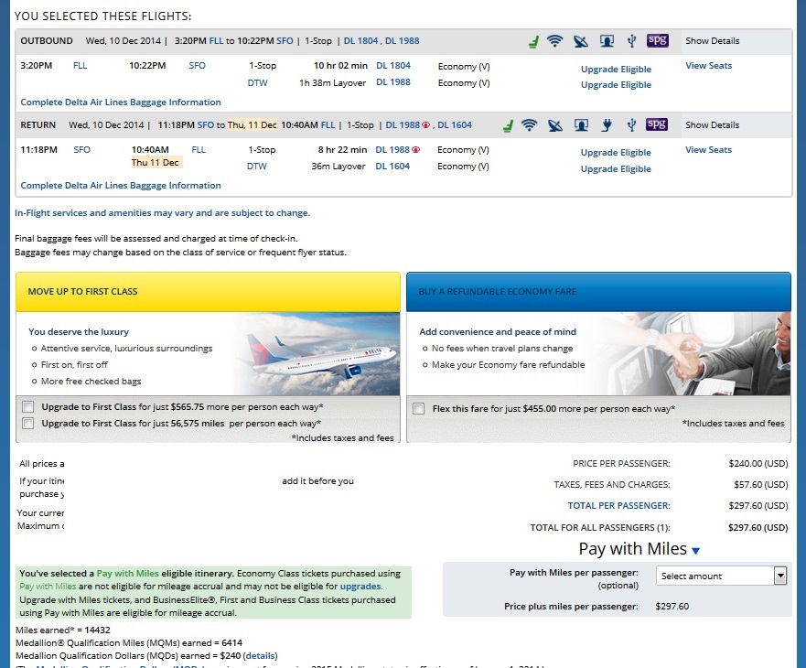Click the USB icon in the outbound row
The image size is (806, 668).
[x=630, y=41]
